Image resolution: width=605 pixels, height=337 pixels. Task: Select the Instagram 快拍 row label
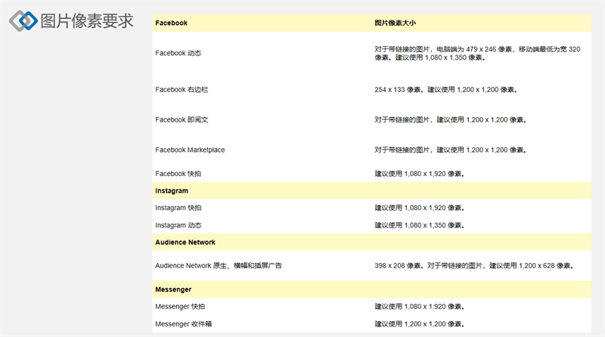(178, 208)
